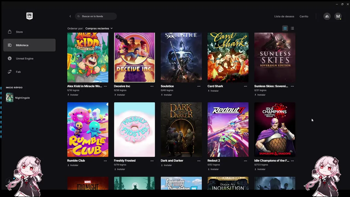The image size is (350, 197).
Task: Open the Dragon Age Inquisition cover
Action: pyautogui.click(x=228, y=183)
